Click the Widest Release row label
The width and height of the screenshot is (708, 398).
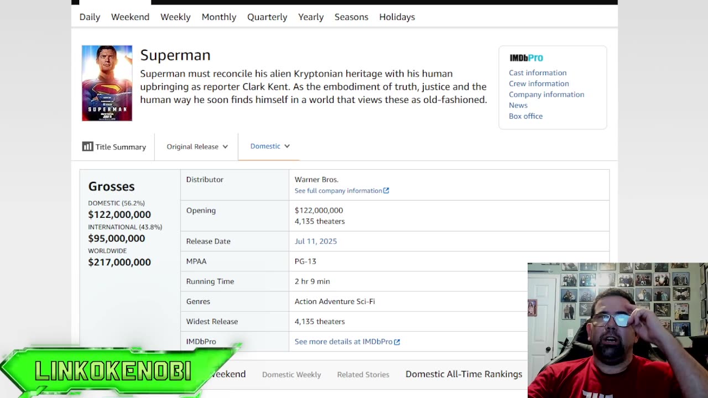pyautogui.click(x=212, y=321)
